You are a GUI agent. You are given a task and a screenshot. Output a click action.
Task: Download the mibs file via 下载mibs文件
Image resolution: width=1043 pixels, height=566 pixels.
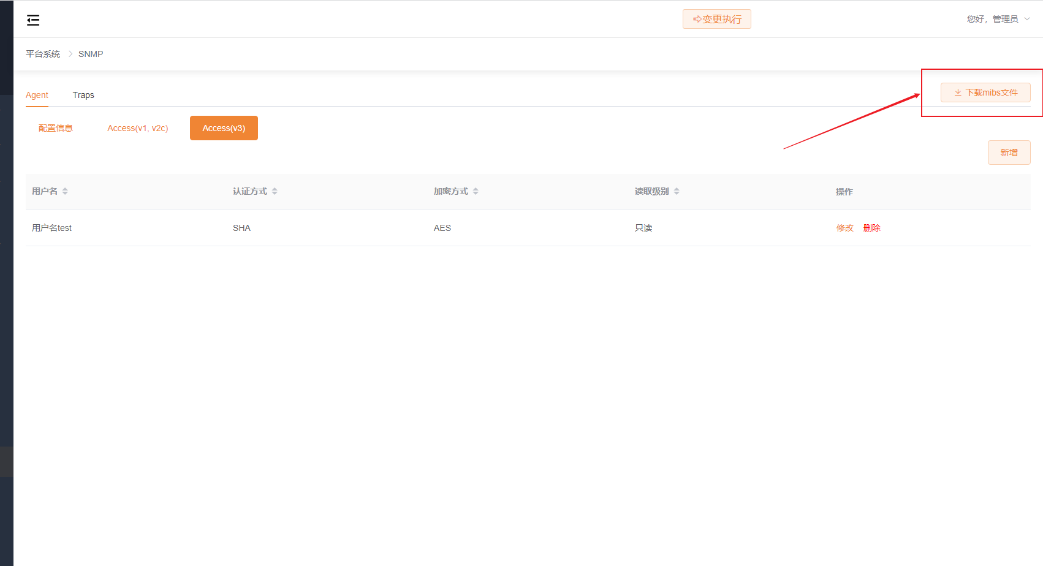point(985,92)
